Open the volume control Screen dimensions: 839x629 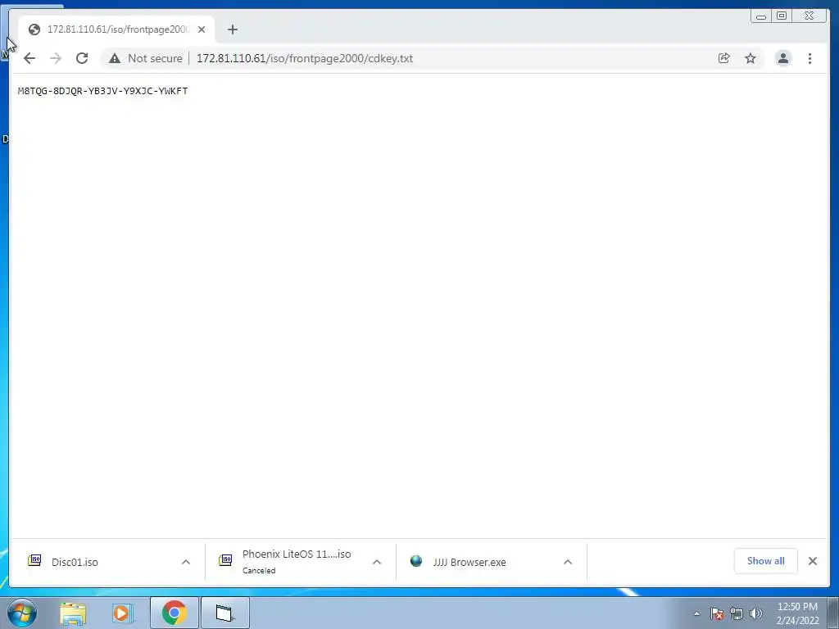[756, 613]
